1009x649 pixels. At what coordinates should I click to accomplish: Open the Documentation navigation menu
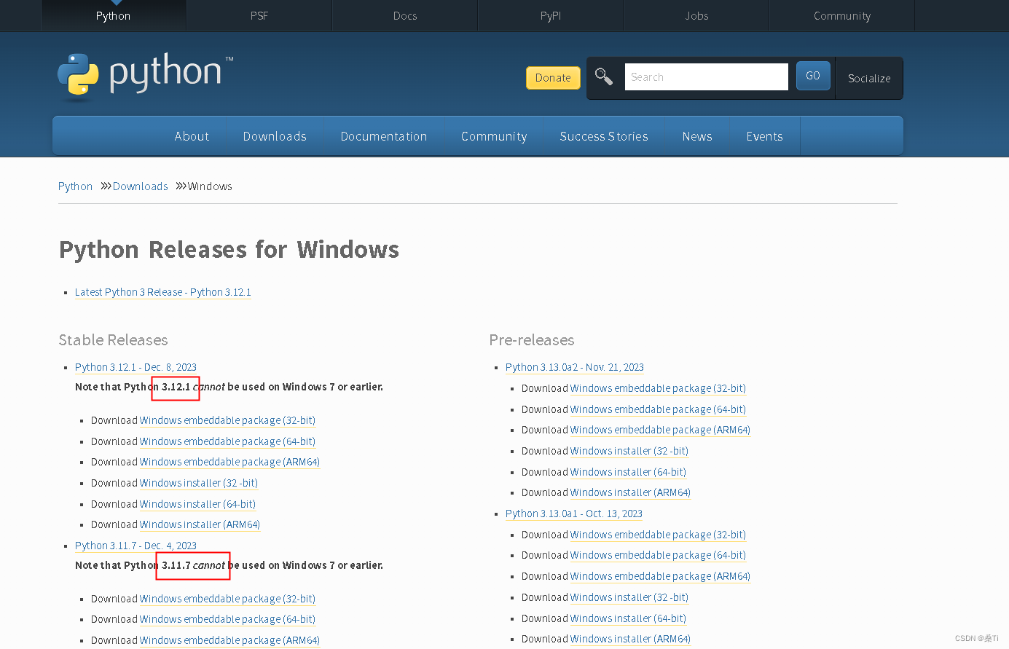pyautogui.click(x=384, y=136)
